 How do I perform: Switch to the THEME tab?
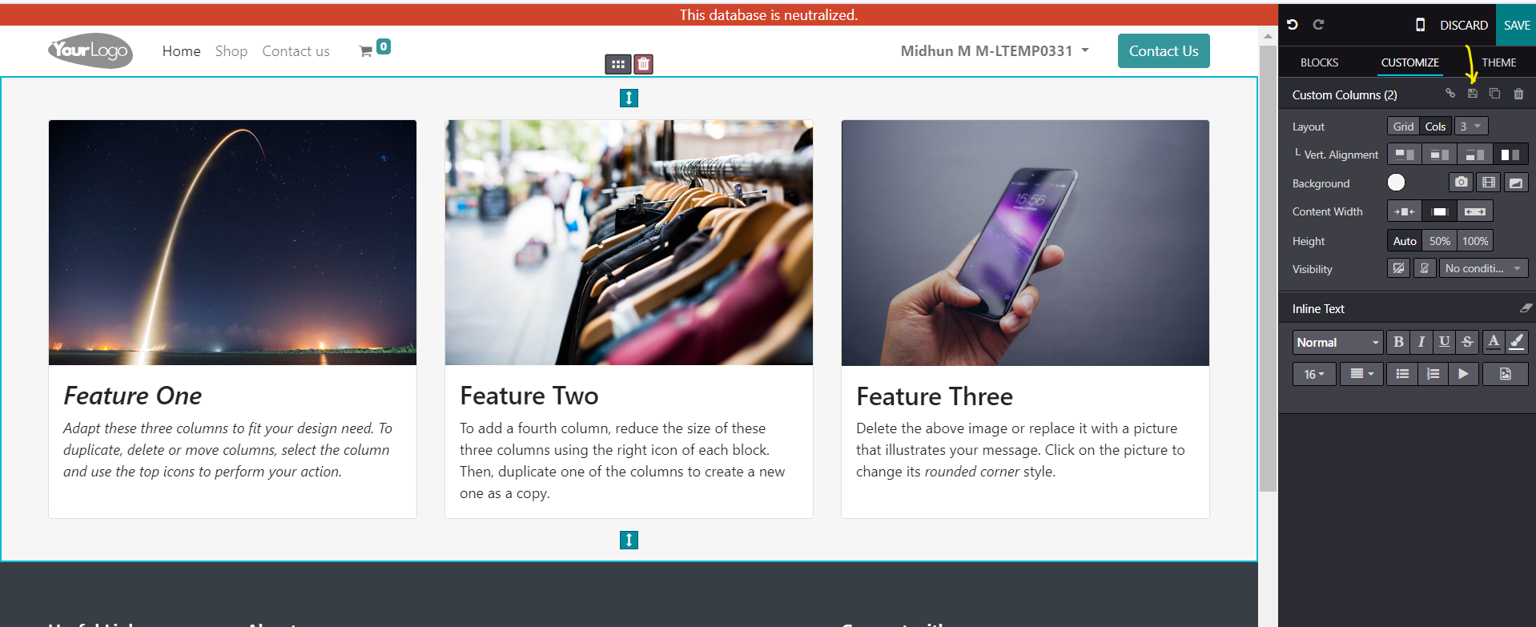(1498, 62)
